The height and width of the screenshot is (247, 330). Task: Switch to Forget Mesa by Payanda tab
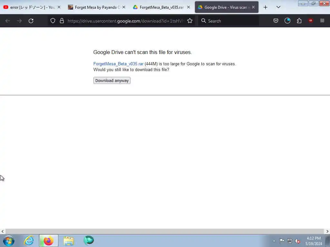[x=97, y=7]
